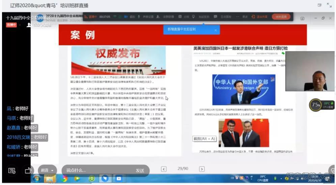Viewport: 336px width, 185px height.
Task: Click the 29/90 page indicator
Action: pos(183,169)
